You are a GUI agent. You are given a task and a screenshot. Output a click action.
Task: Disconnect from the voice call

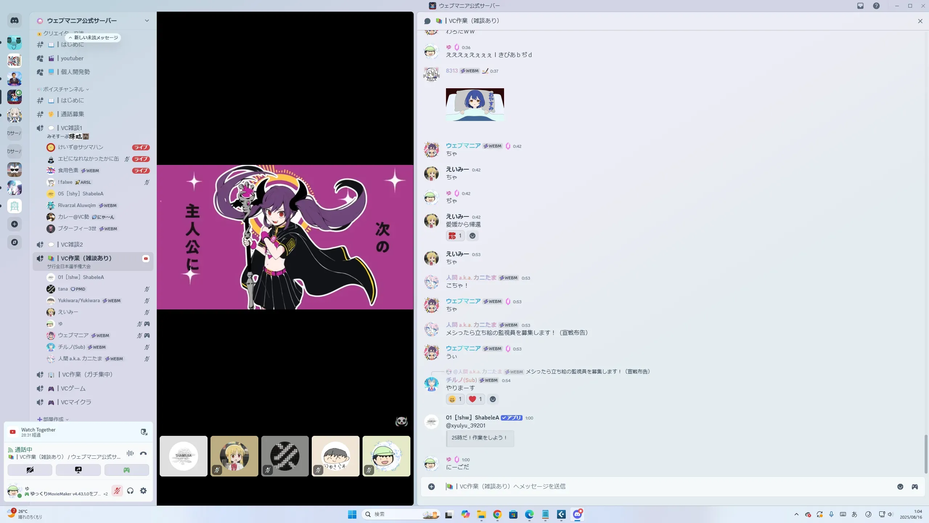pos(143,453)
